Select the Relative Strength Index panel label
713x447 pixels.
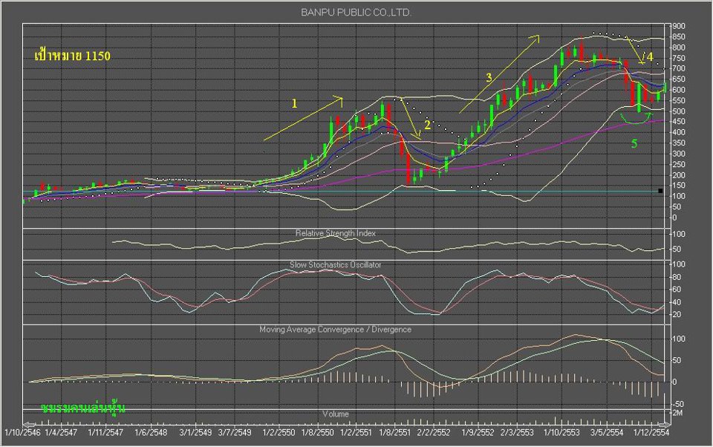(336, 233)
